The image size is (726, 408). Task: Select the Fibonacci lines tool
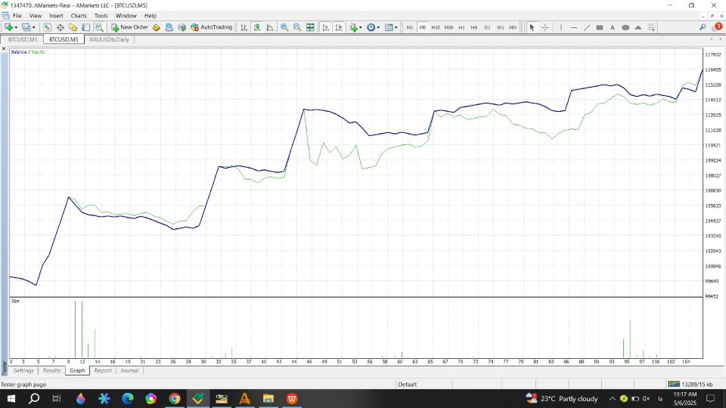click(x=651, y=28)
